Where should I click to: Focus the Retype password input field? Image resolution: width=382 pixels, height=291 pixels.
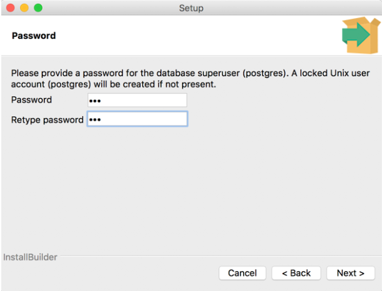(137, 119)
